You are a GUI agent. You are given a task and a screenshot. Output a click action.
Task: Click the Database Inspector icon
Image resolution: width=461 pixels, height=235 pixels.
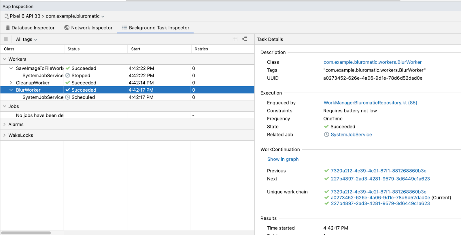coord(8,28)
